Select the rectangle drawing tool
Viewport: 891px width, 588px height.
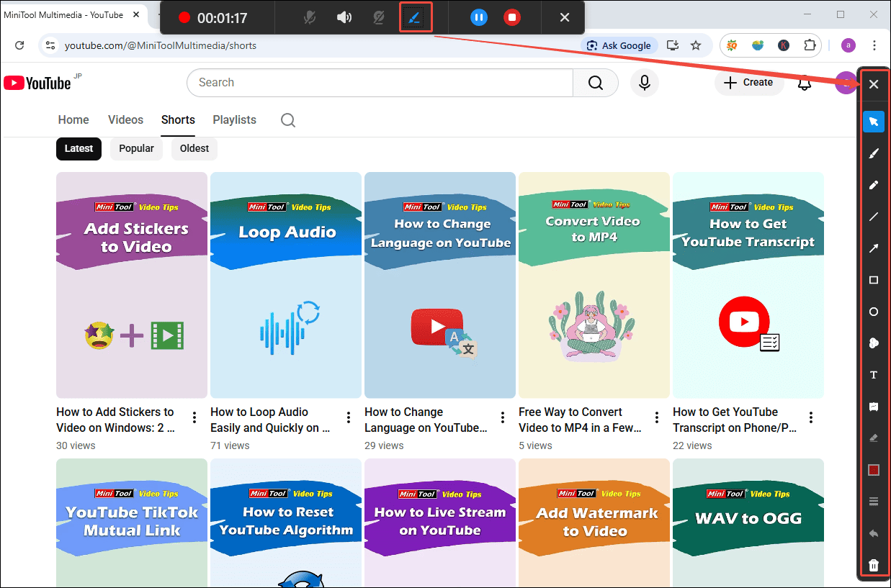pos(874,279)
